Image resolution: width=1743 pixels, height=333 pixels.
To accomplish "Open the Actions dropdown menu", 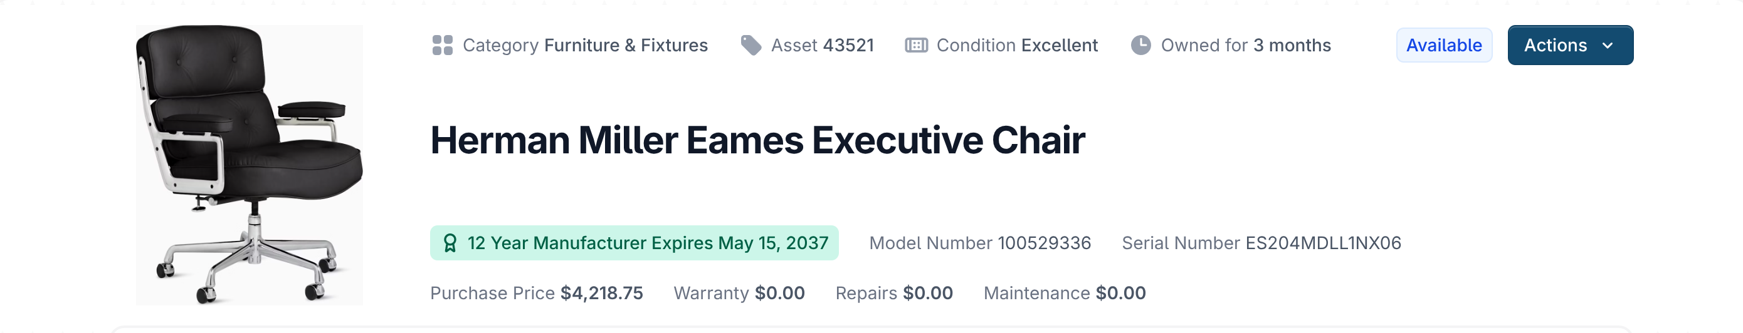I will (x=1570, y=45).
